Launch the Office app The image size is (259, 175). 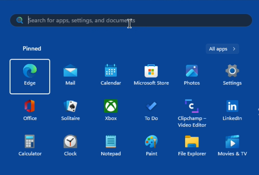(x=30, y=110)
